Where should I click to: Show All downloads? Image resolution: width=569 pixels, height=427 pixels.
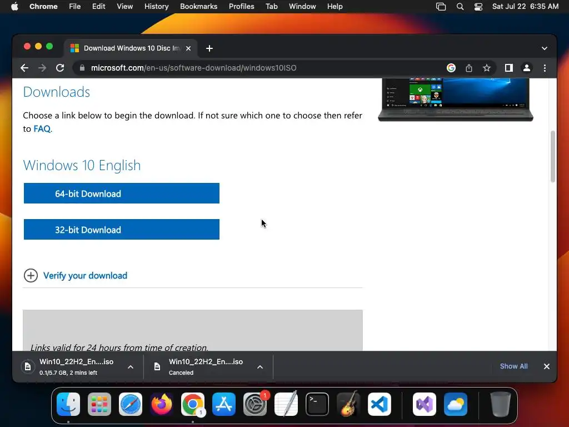(514, 366)
